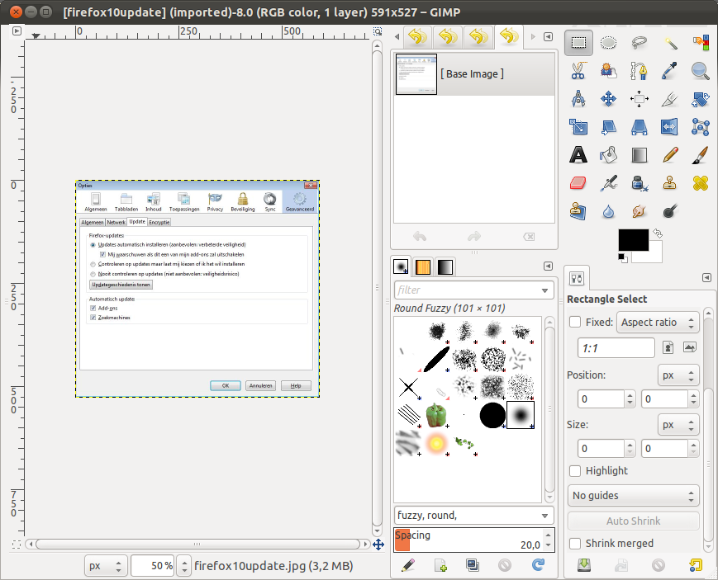Select the Ellipse Select tool
Viewport: 718px width, 580px height.
[x=609, y=43]
